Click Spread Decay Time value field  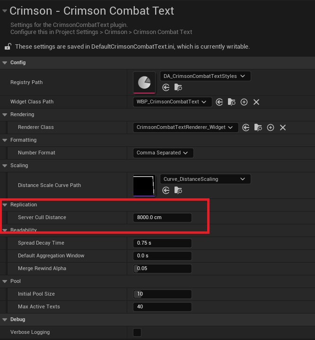[x=162, y=243]
